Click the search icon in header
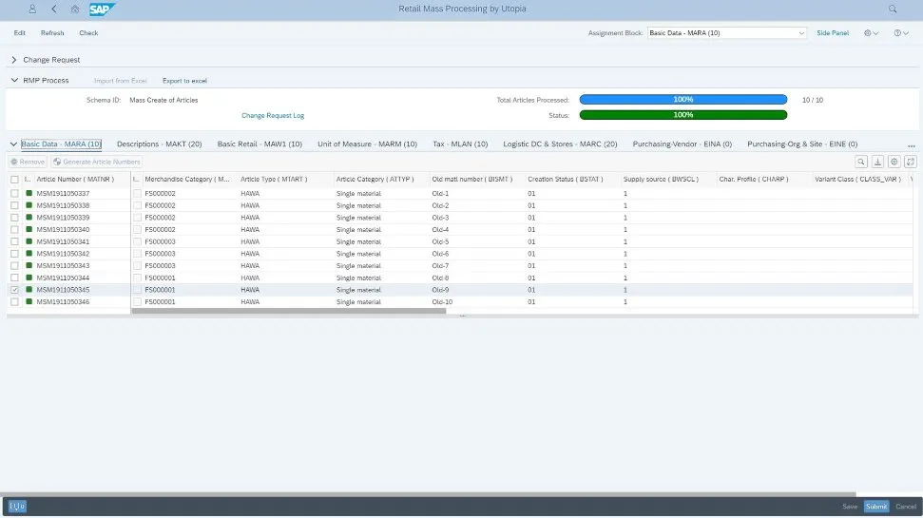923x518 pixels. click(893, 9)
